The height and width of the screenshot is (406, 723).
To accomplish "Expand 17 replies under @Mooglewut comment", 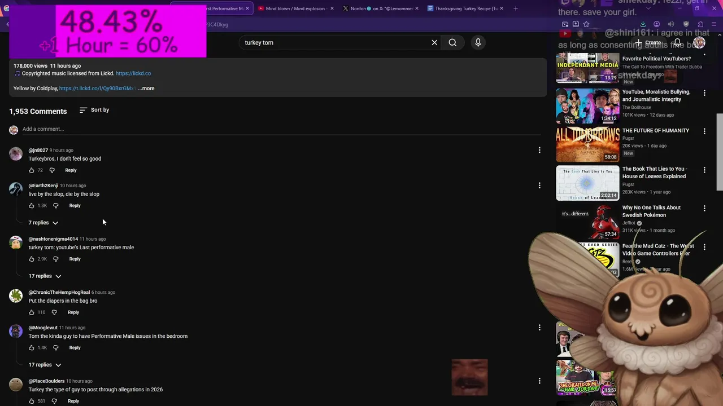I will click(x=45, y=365).
